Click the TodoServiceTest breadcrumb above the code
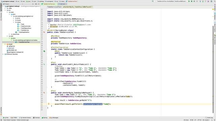The width and height of the screenshot is (216, 121). (54, 7)
